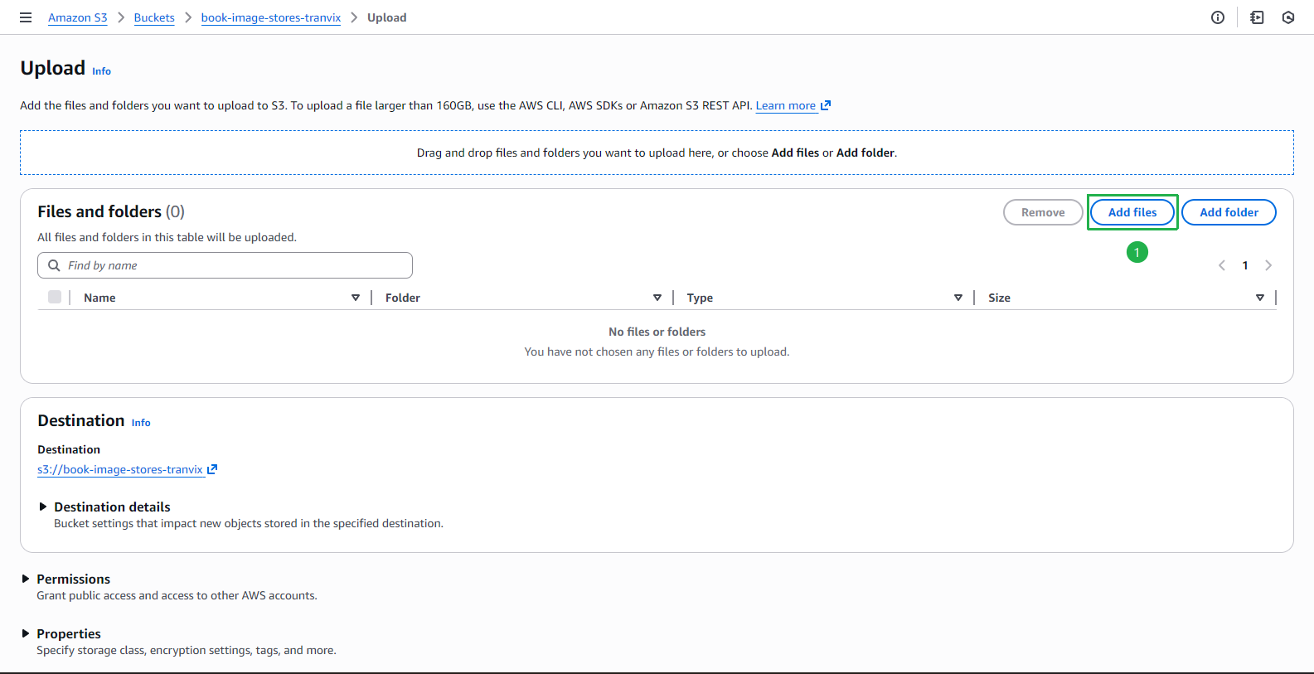Click the Name column header
The image size is (1314, 674).
click(x=99, y=298)
